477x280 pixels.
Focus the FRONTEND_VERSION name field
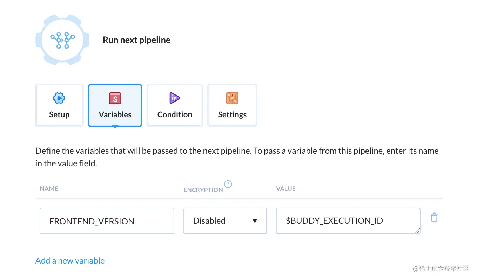(x=107, y=221)
